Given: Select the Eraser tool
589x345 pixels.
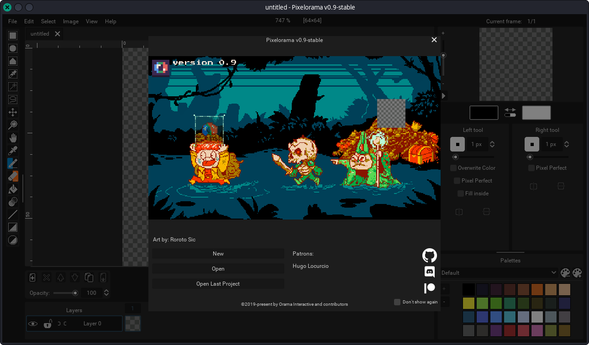Looking at the screenshot, I should (13, 176).
